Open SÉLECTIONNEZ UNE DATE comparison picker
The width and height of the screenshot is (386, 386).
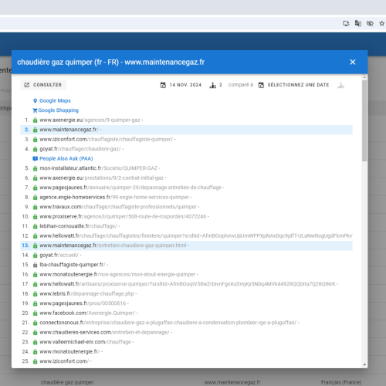293,85
